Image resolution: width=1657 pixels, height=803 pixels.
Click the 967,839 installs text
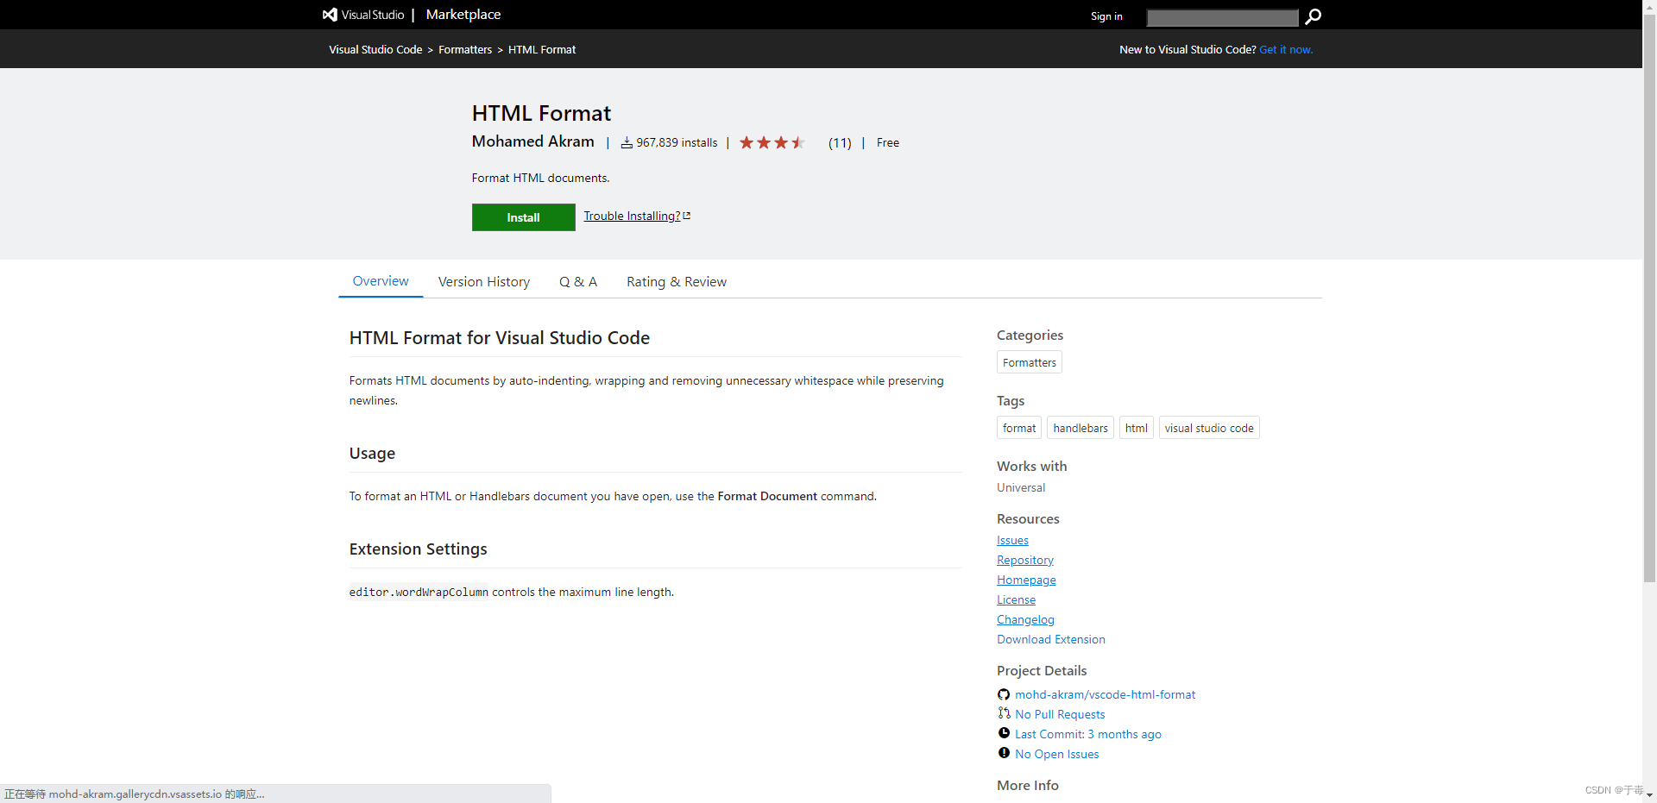pos(677,142)
